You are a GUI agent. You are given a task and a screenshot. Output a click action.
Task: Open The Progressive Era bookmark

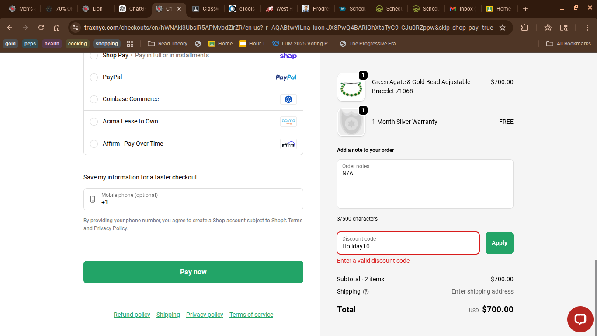click(369, 44)
